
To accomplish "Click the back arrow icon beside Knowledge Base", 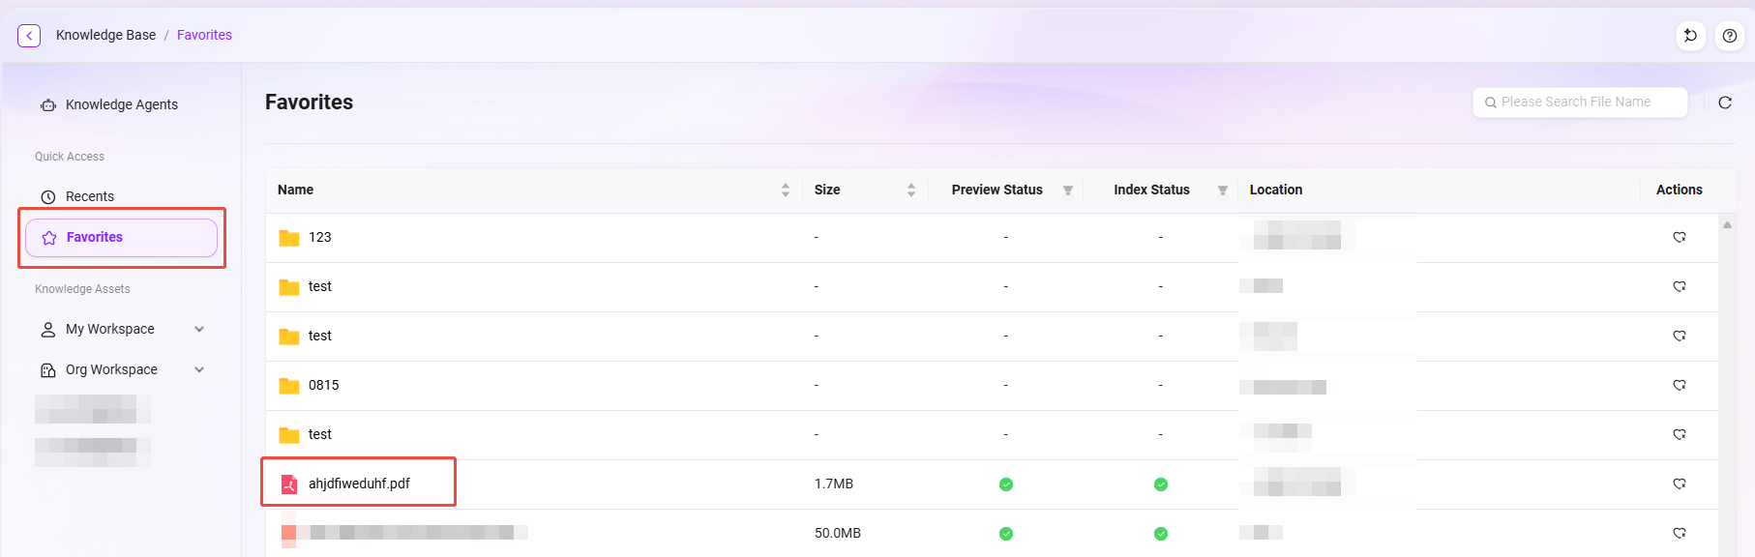I will tap(29, 36).
